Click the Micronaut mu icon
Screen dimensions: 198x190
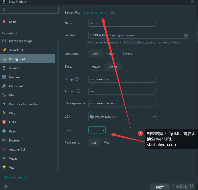(4, 86)
